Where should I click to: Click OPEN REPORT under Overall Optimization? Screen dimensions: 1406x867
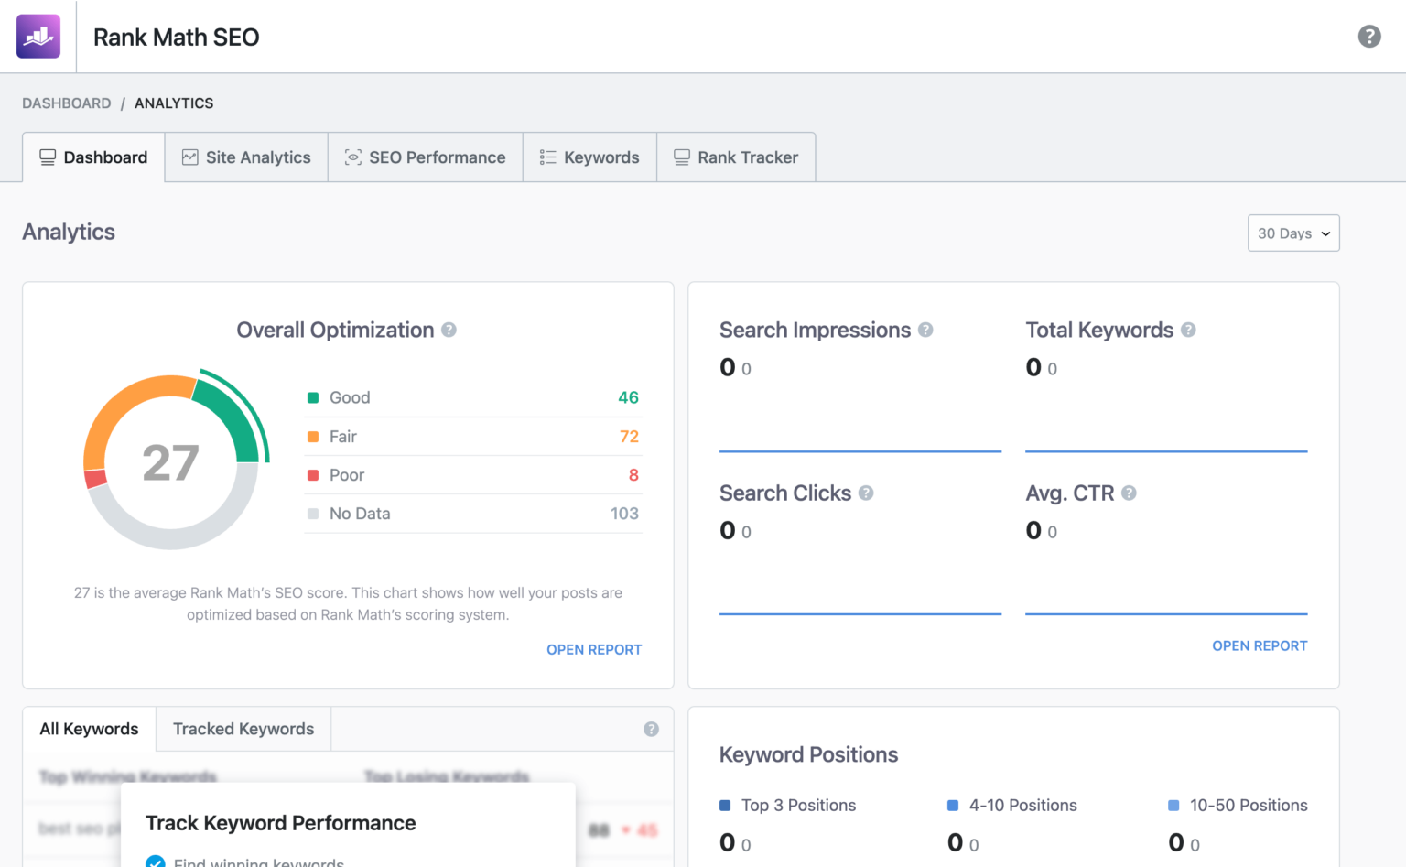point(594,649)
